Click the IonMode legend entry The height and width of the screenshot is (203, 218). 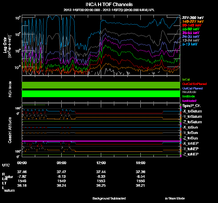189,97
